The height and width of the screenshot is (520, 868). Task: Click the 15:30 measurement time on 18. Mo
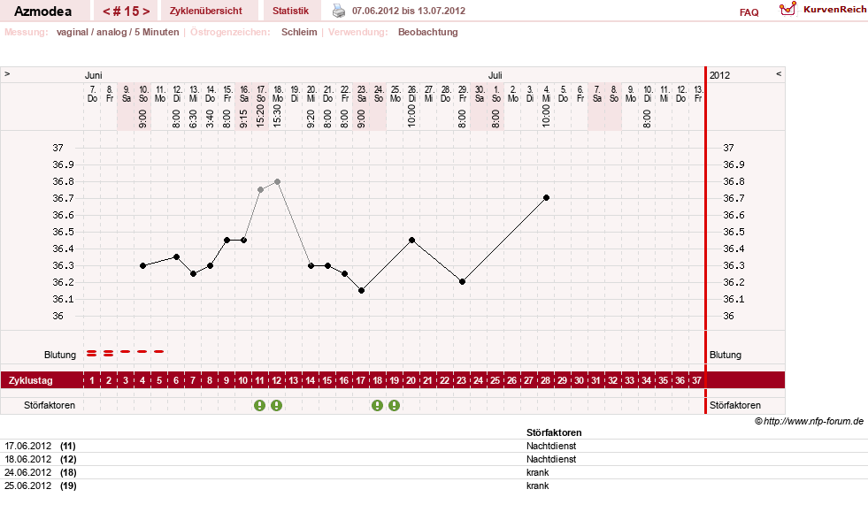(277, 116)
